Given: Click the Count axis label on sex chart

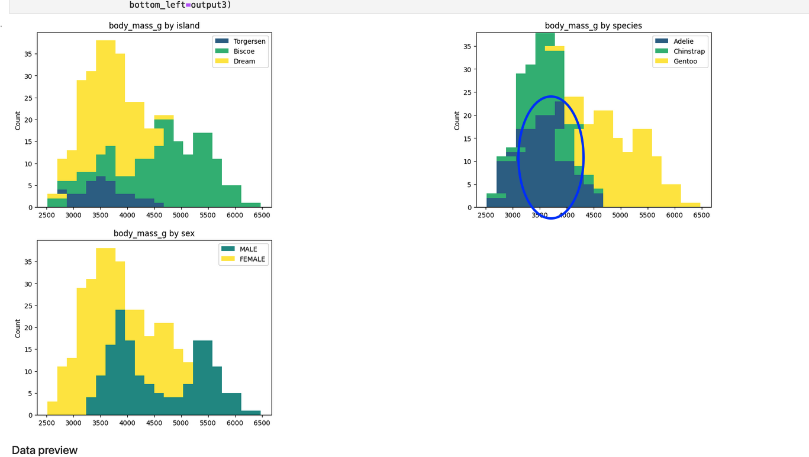Looking at the screenshot, I should point(17,329).
